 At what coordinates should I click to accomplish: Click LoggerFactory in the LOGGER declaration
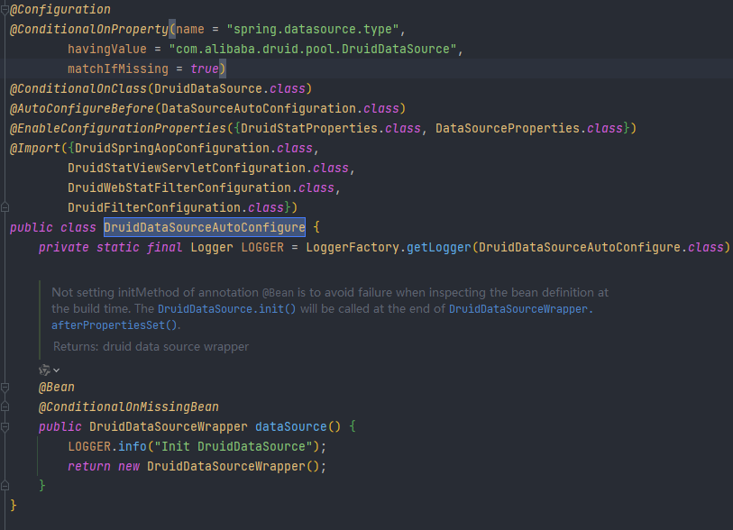(x=353, y=247)
